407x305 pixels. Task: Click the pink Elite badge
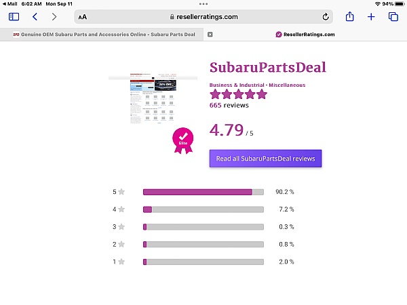(183, 140)
